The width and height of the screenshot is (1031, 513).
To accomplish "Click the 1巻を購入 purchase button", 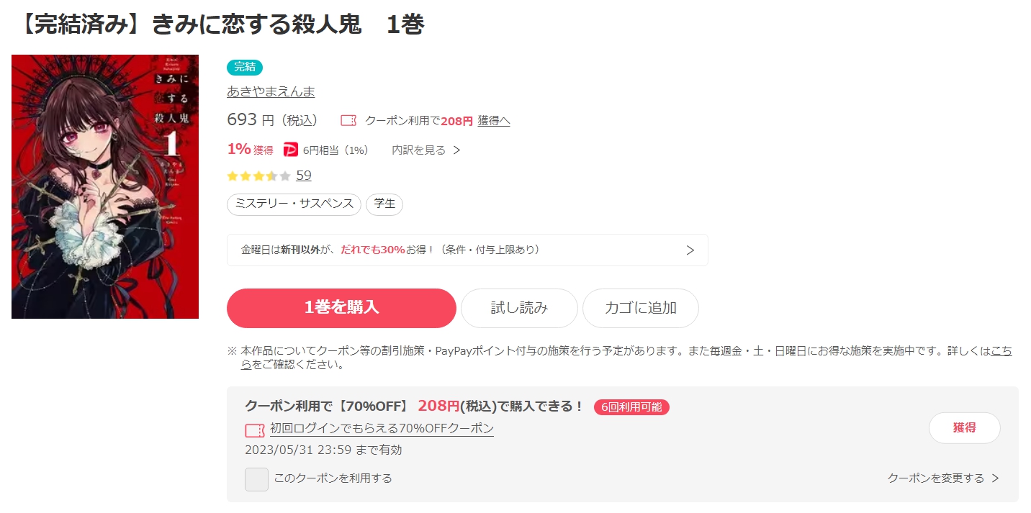I will pos(341,308).
